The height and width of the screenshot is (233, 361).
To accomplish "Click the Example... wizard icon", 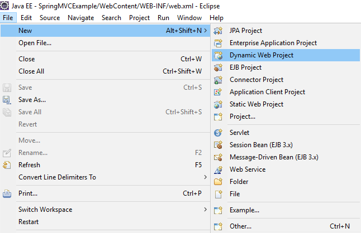I will pyautogui.click(x=218, y=210).
